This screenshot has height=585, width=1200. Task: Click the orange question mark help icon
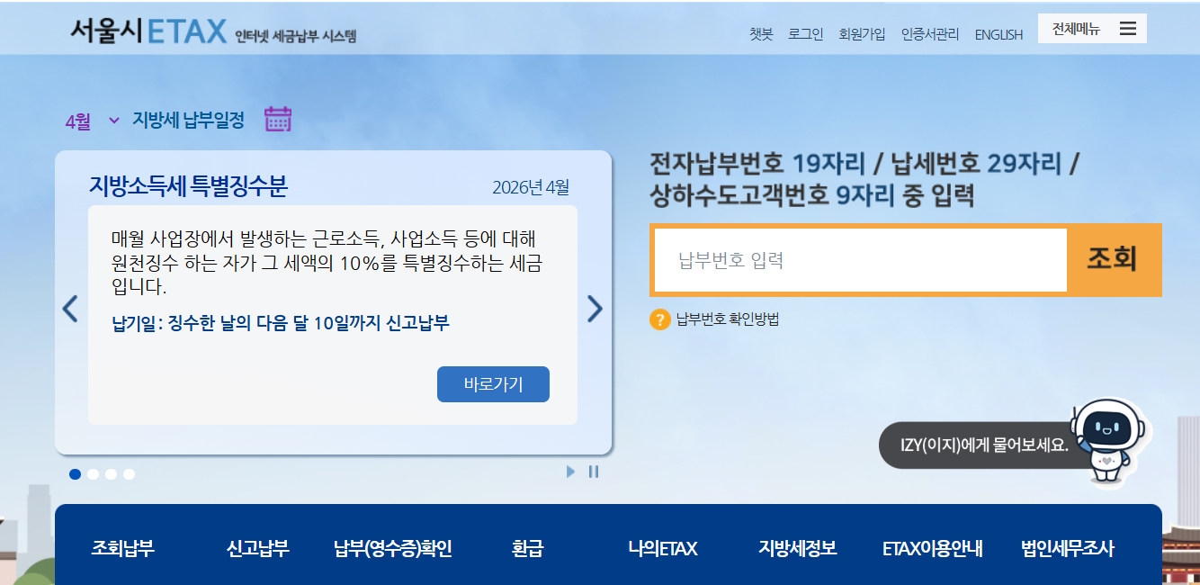coord(660,319)
